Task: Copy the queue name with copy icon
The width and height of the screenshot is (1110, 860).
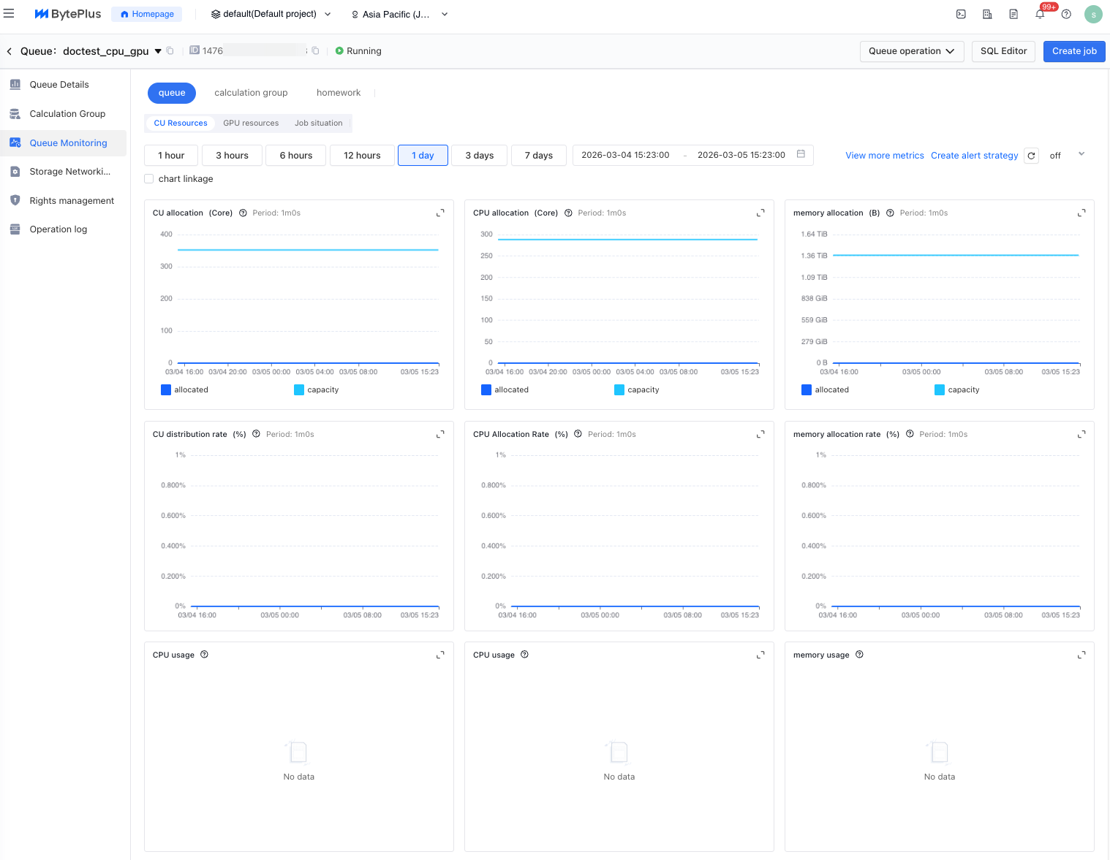Action: [x=170, y=51]
